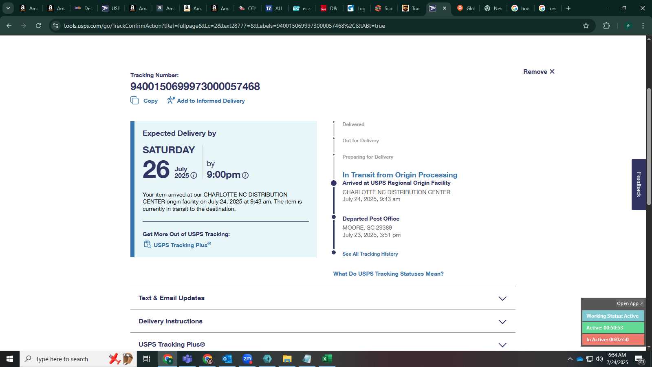The height and width of the screenshot is (367, 652).
Task: Open the info icon beside July 2025
Action: [x=194, y=175]
